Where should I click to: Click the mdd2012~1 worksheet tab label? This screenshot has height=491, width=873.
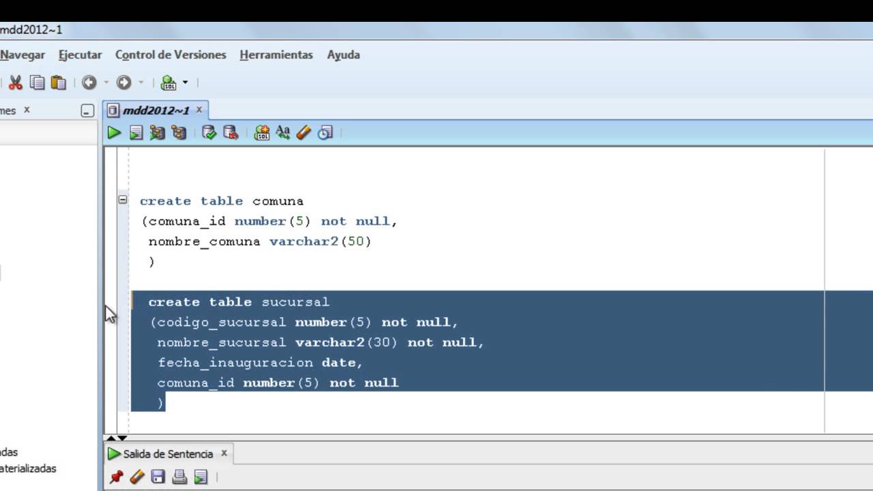[x=157, y=110]
